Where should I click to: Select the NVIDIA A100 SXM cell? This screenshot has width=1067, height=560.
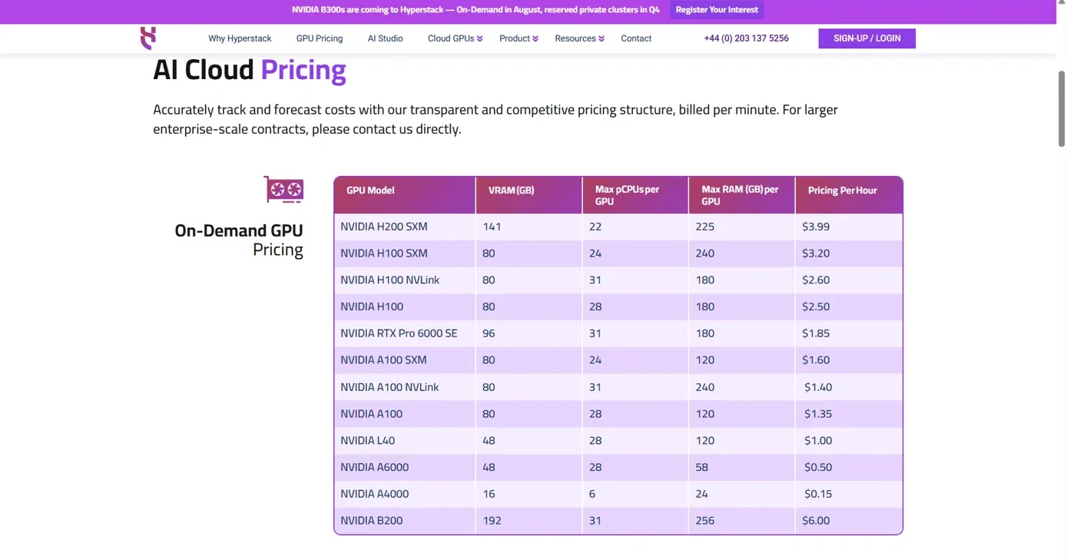pos(383,360)
